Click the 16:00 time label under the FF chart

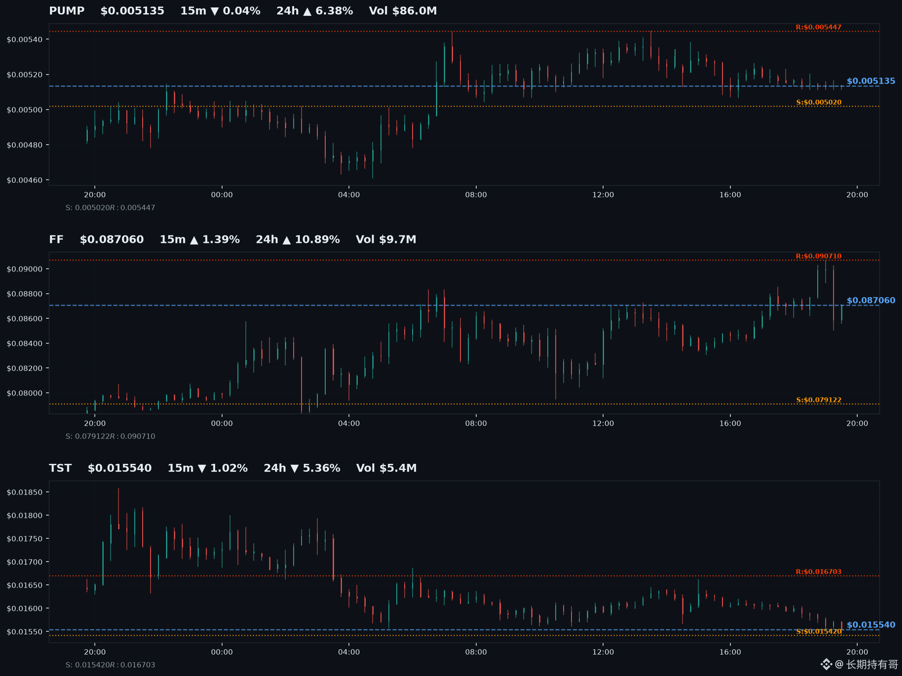(730, 423)
